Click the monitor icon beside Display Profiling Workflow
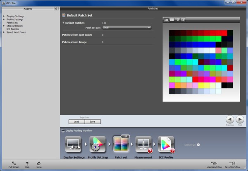The width and height of the screenshot is (248, 171). 63,130
